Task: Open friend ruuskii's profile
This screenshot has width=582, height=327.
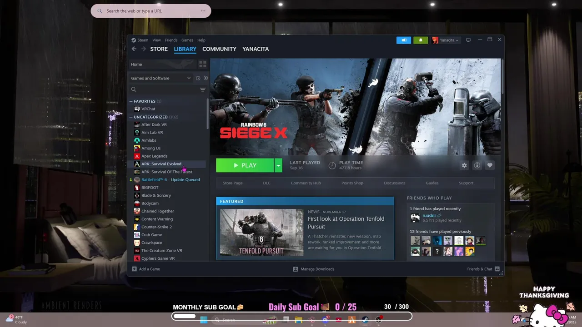Action: 429,216
